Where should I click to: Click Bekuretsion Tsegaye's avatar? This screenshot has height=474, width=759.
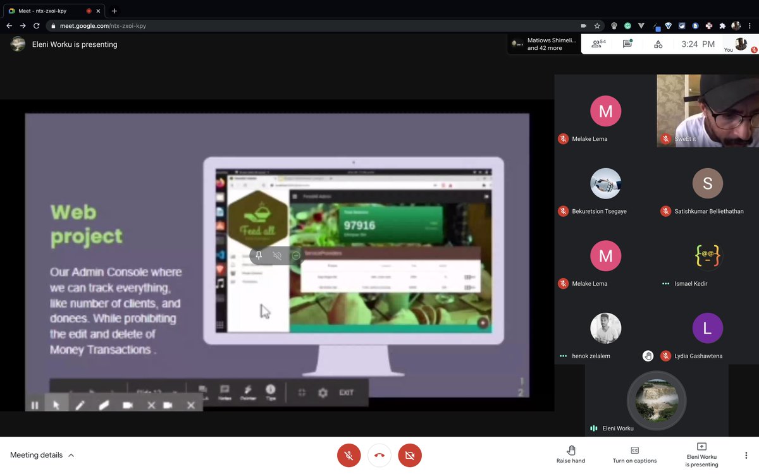605,184
